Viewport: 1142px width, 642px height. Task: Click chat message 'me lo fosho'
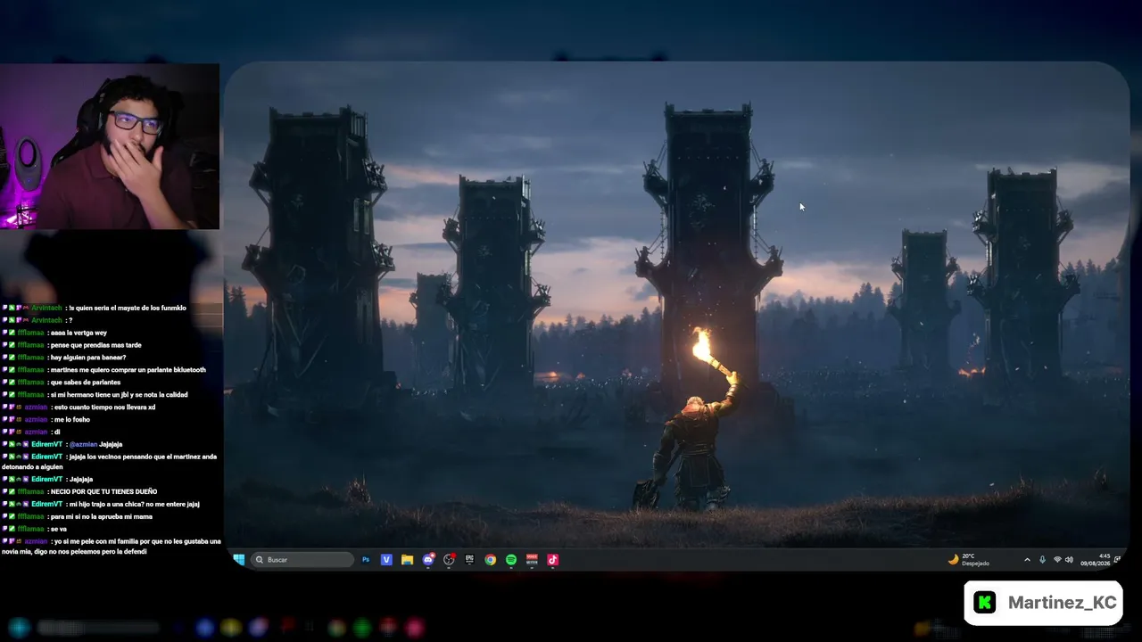pos(71,420)
